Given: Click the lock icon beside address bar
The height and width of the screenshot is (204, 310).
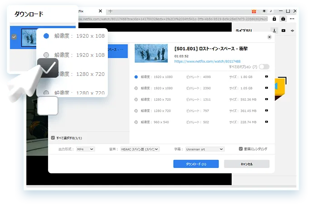Looking at the screenshot, I should click(x=274, y=19).
